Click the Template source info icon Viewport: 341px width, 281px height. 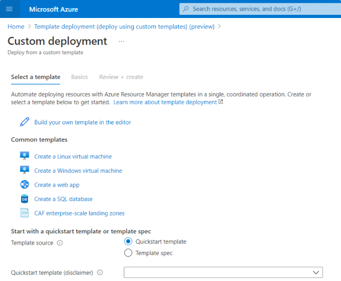click(60, 243)
